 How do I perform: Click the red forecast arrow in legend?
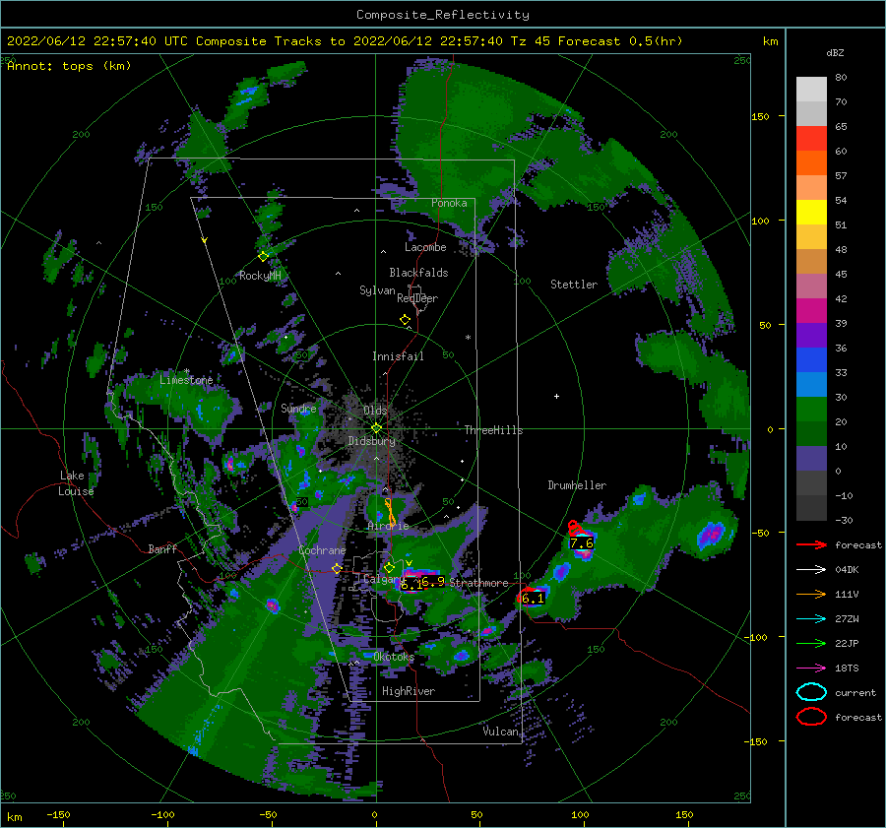(811, 544)
